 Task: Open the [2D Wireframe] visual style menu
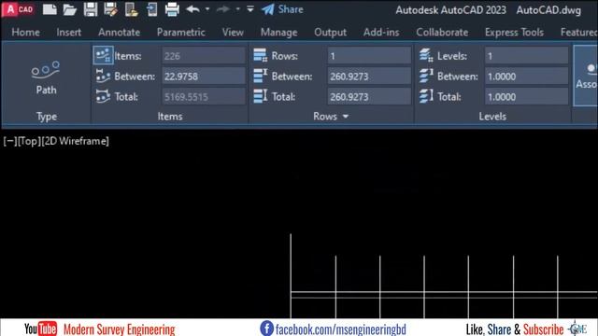coord(75,141)
